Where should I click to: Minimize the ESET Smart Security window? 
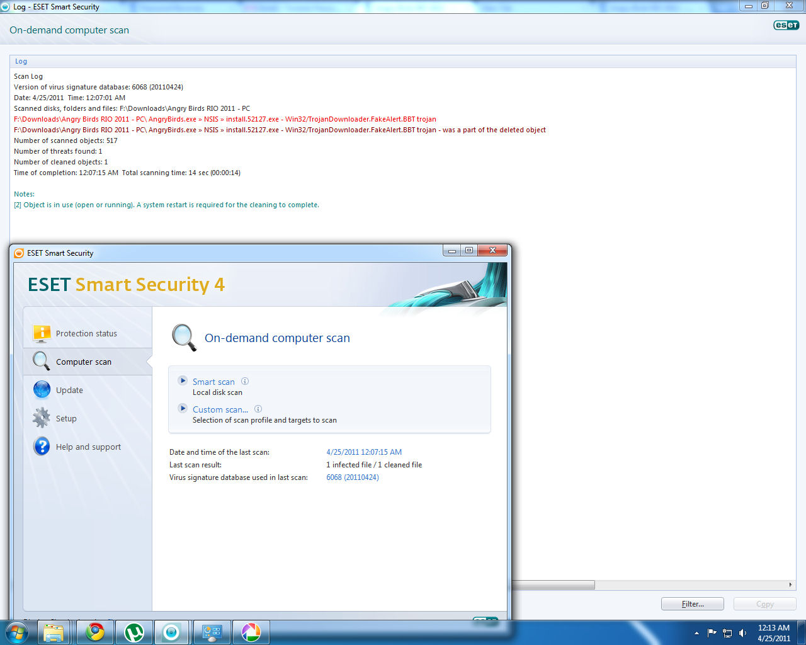point(451,250)
